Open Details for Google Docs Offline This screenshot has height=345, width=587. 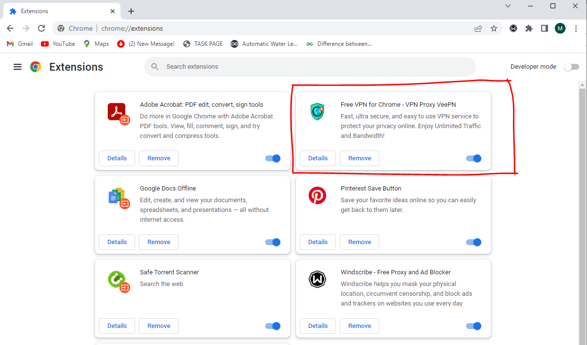pos(117,242)
